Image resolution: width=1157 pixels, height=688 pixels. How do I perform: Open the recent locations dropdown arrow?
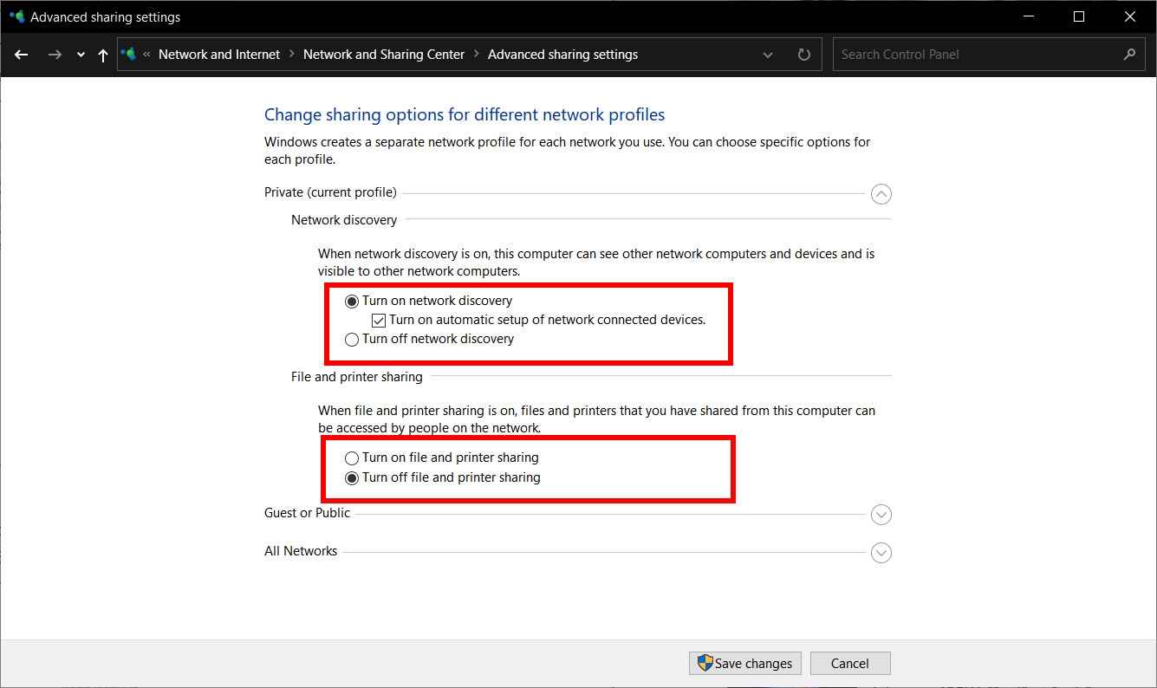(x=81, y=55)
